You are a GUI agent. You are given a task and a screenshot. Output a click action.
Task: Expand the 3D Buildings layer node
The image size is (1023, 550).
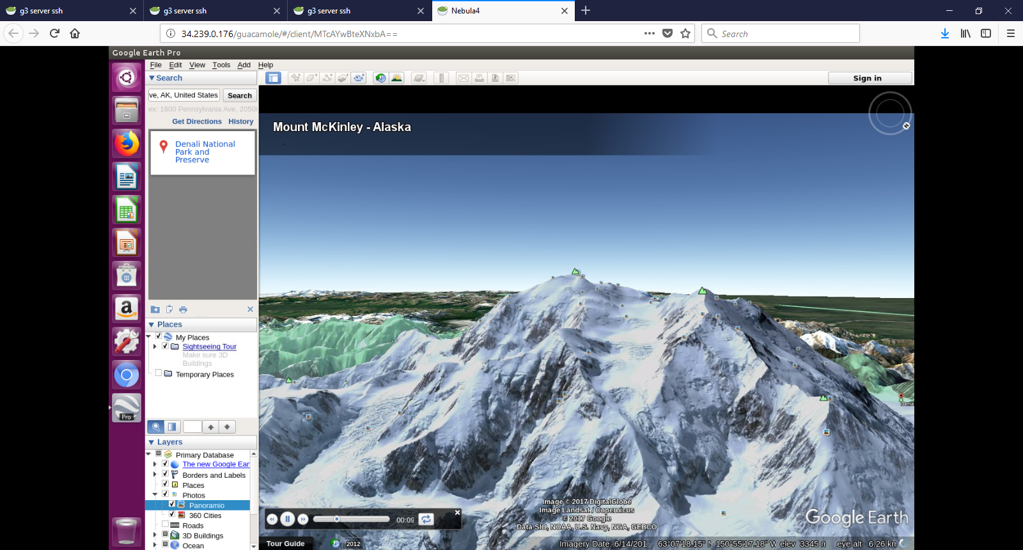click(155, 535)
